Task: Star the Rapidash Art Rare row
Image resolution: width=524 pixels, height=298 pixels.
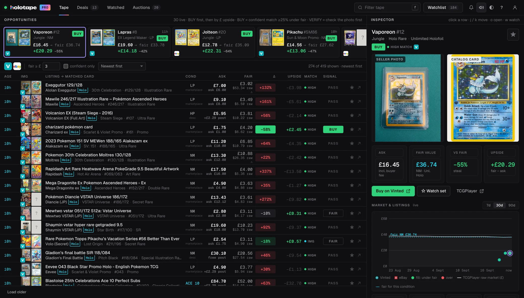Action: [352, 172]
